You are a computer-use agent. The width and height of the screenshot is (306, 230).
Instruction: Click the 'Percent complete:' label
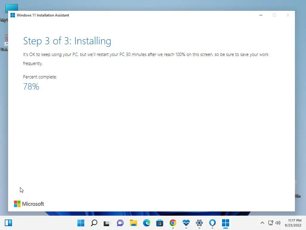tap(40, 77)
